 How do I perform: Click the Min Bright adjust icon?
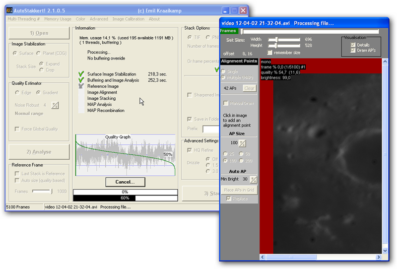pos(254,180)
